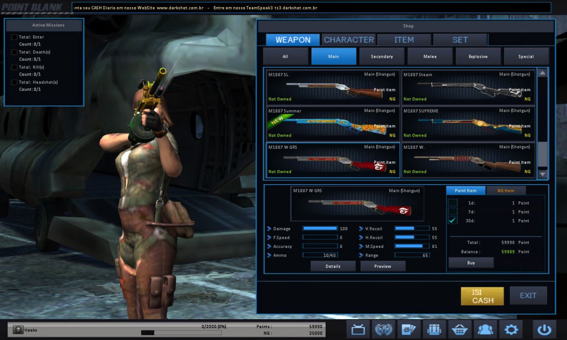This screenshot has height=340, width=567.
Task: Toggle the Total: Headshot(s) mission checkbox
Action: pyautogui.click(x=14, y=82)
